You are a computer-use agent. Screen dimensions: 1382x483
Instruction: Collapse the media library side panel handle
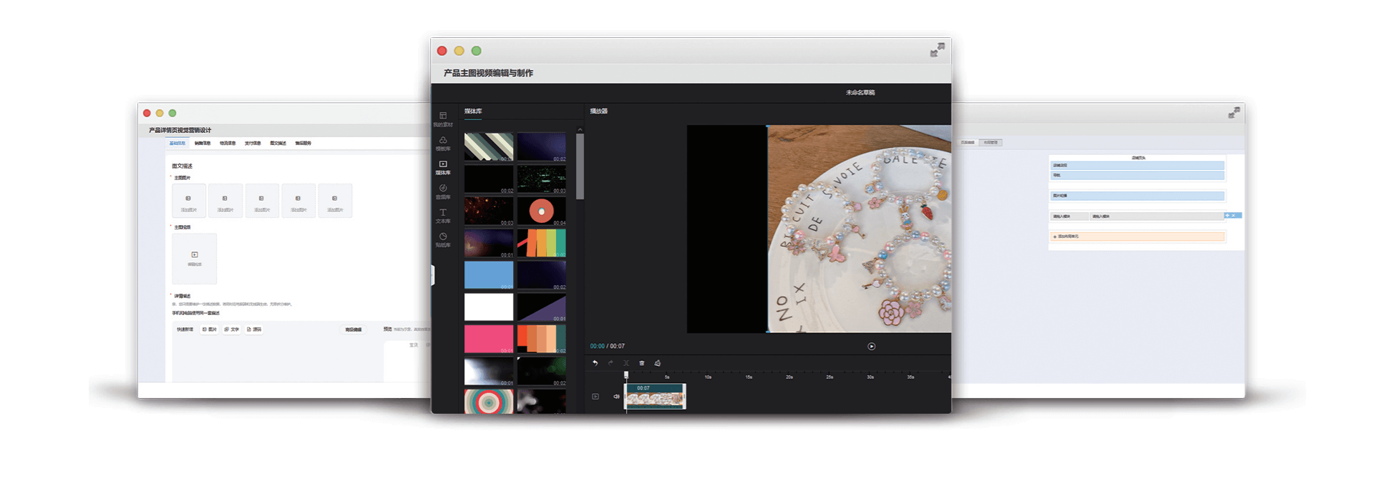click(x=433, y=275)
